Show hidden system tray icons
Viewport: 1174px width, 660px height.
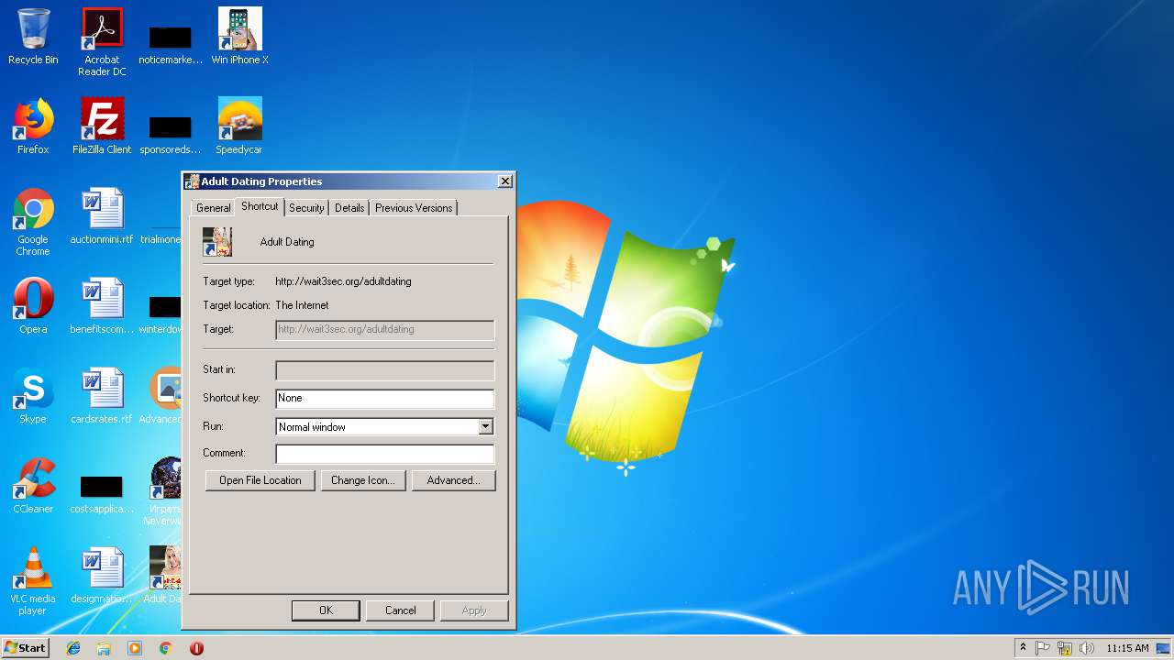[1023, 648]
